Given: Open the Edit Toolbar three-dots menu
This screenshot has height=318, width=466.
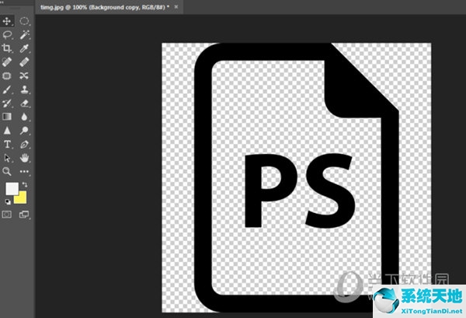Looking at the screenshot, I should (x=25, y=171).
